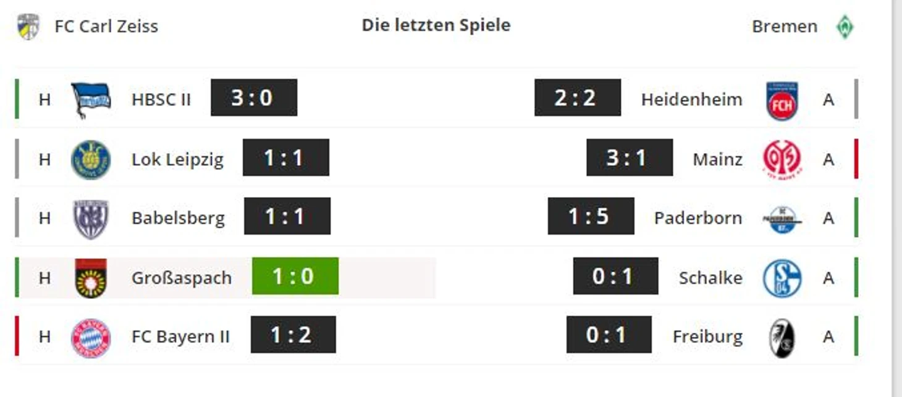Click the 1:5 Paderborn score box
The image size is (902, 397).
[591, 216]
